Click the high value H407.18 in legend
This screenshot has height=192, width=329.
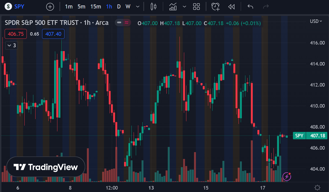(170, 23)
